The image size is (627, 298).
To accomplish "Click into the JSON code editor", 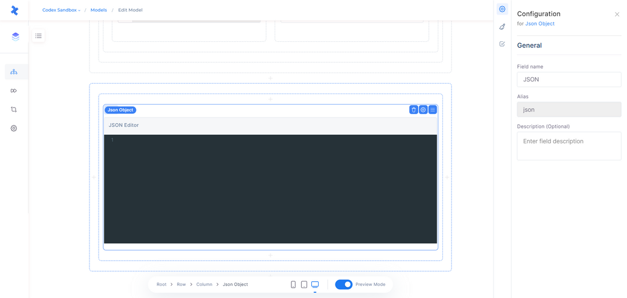I will click(271, 189).
